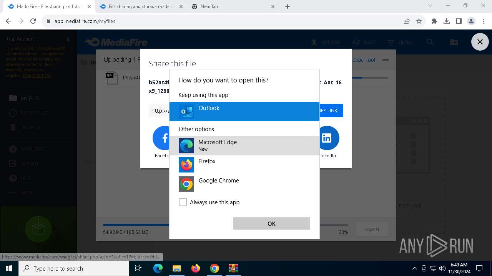
Task: Open the Chrome three-dot menu
Action: click(483, 21)
